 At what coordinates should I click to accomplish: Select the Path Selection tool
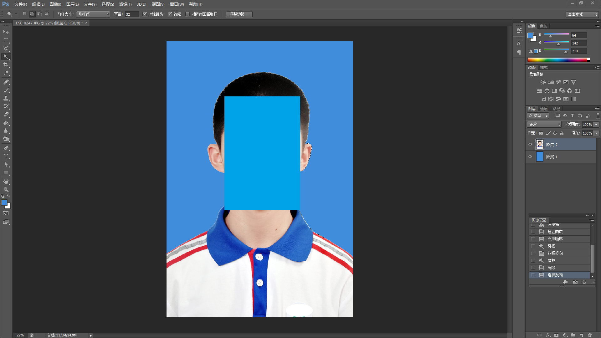6,164
